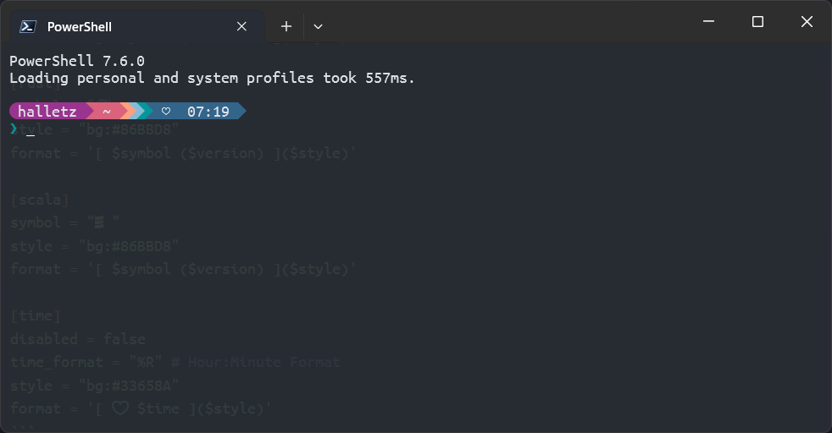Click the "PowerShell 7.6.0" version line

[77, 61]
